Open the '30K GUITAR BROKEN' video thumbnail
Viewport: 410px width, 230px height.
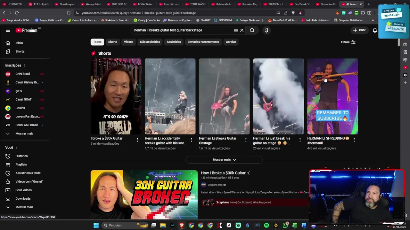pyautogui.click(x=144, y=195)
